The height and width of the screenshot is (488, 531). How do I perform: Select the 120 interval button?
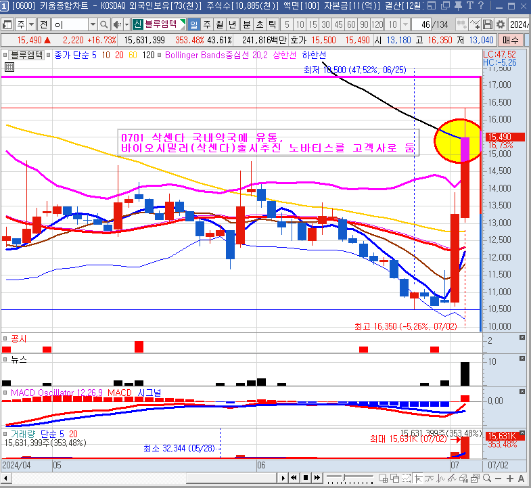[x=377, y=24]
